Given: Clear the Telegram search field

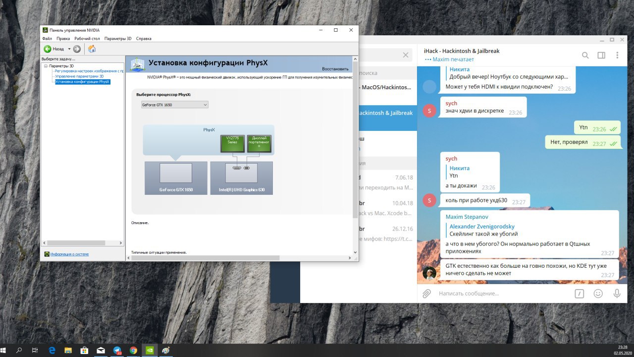Looking at the screenshot, I should pyautogui.click(x=406, y=55).
